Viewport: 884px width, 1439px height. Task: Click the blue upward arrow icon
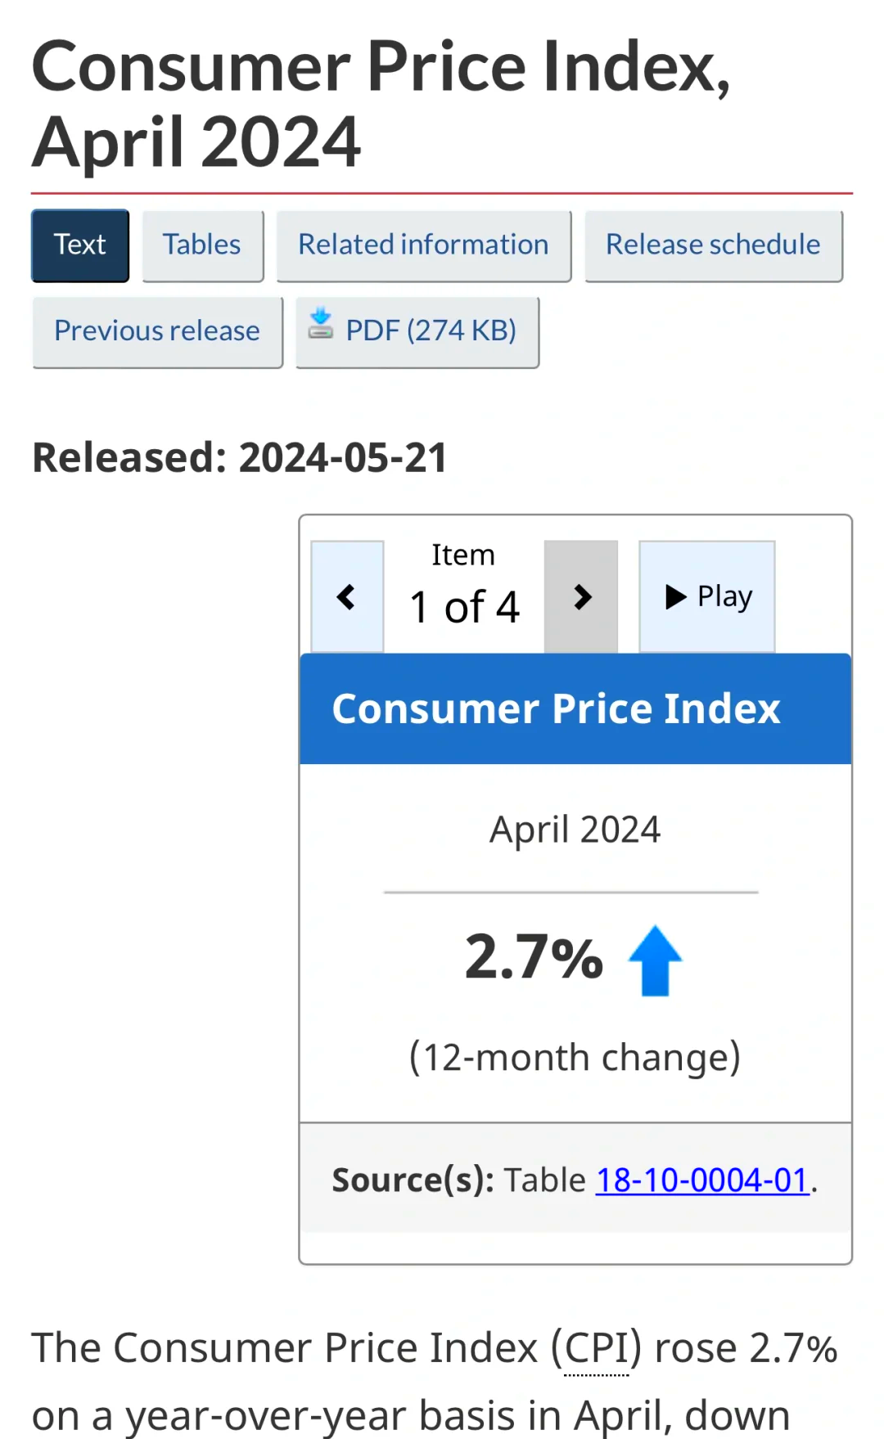click(655, 960)
